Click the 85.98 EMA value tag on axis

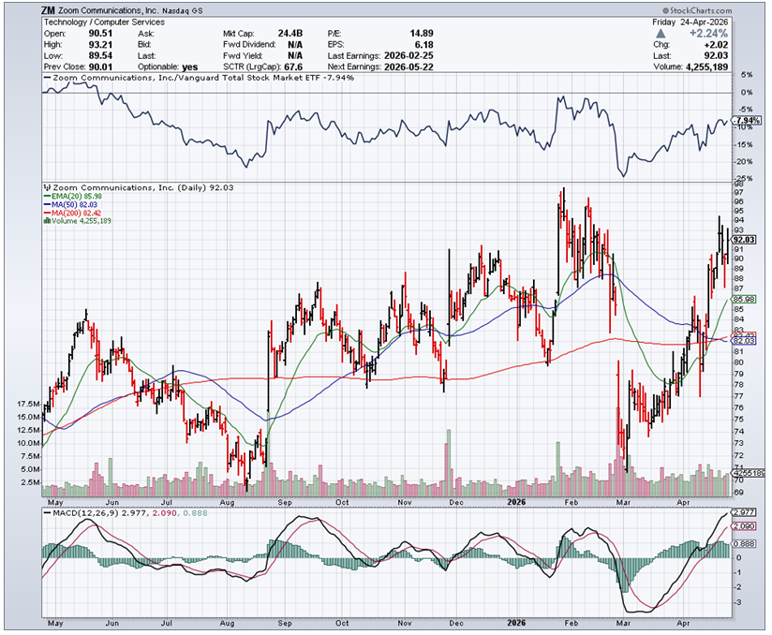(x=744, y=299)
